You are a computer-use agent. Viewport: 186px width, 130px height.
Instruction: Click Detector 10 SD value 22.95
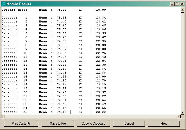click(x=101, y=53)
